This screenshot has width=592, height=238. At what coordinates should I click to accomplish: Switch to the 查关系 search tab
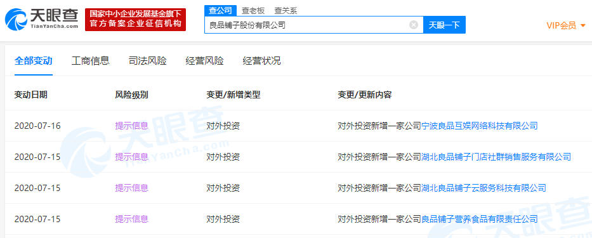point(286,11)
